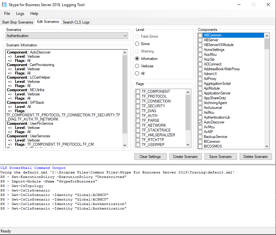
Task: Choose the All level radio button
Action: (x=137, y=73)
